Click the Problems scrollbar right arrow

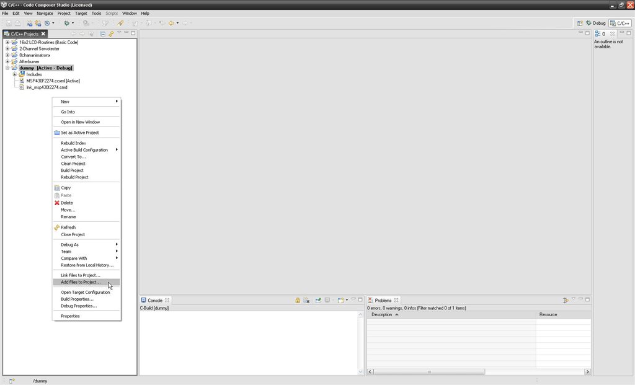tap(587, 371)
